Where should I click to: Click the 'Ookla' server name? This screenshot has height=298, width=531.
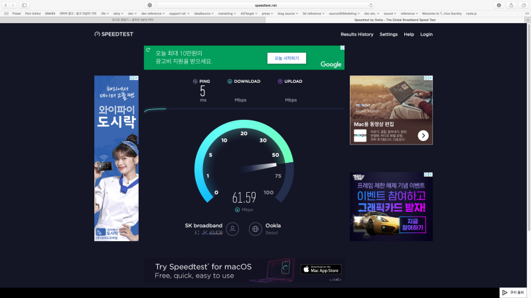coord(273,225)
